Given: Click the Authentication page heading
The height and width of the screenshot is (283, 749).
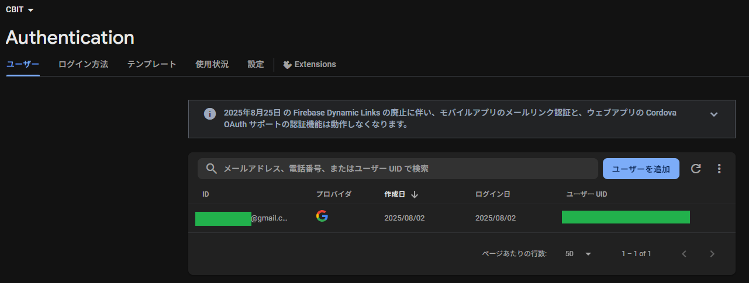Looking at the screenshot, I should 70,37.
